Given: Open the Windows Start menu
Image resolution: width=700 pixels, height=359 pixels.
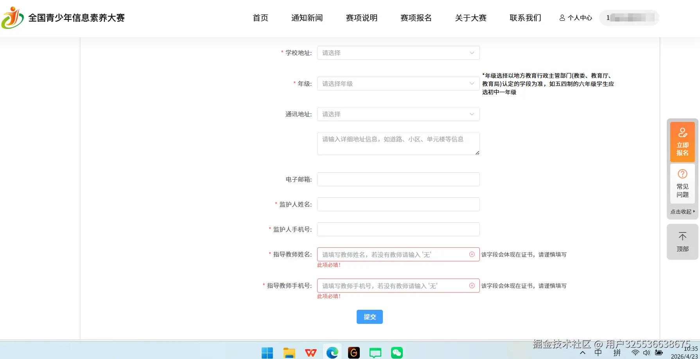Looking at the screenshot, I should point(267,353).
